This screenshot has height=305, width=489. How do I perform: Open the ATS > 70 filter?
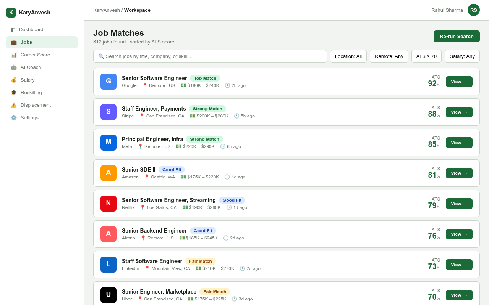(426, 56)
